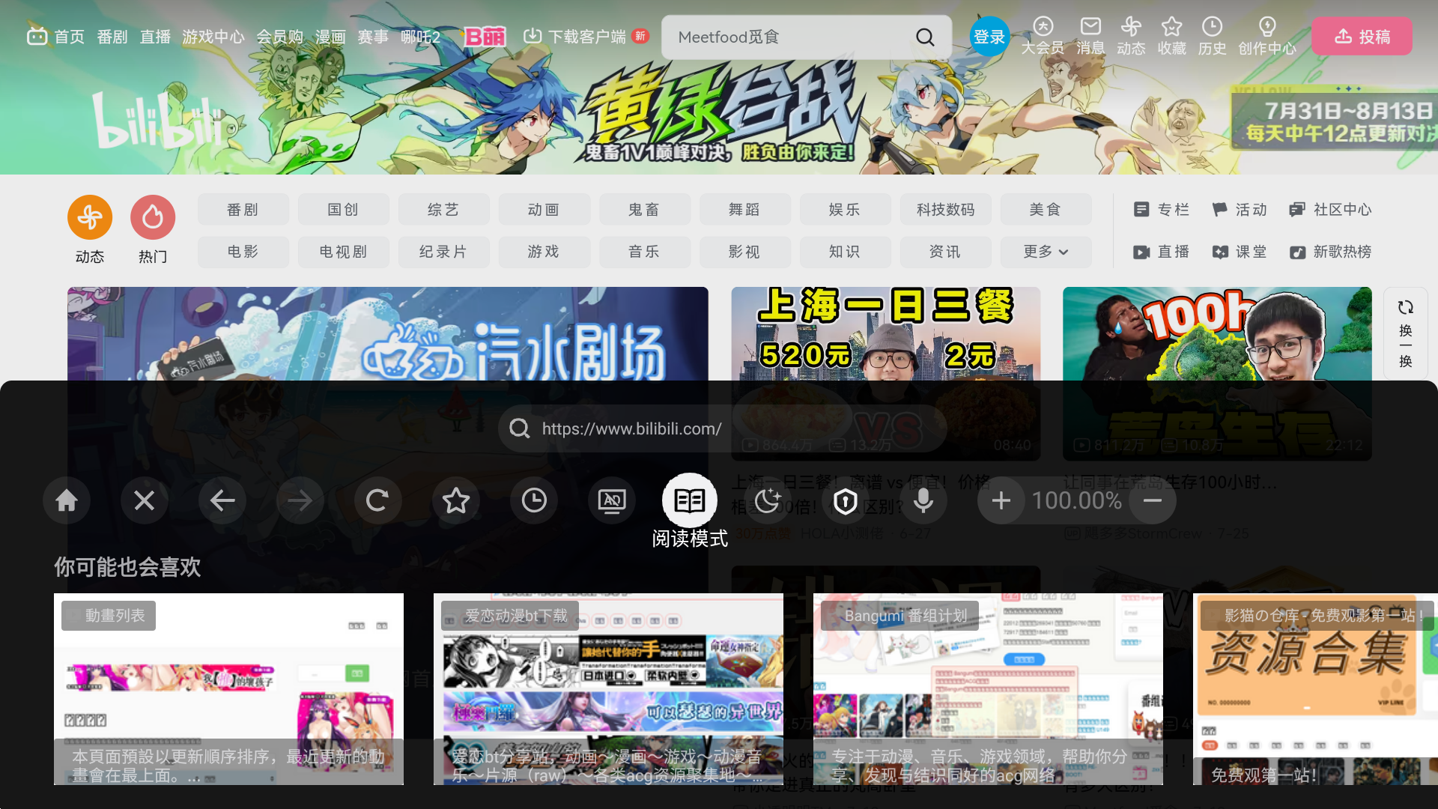Screen dimensions: 1438x809
Task: Start voice input with microphone icon
Action: point(923,500)
